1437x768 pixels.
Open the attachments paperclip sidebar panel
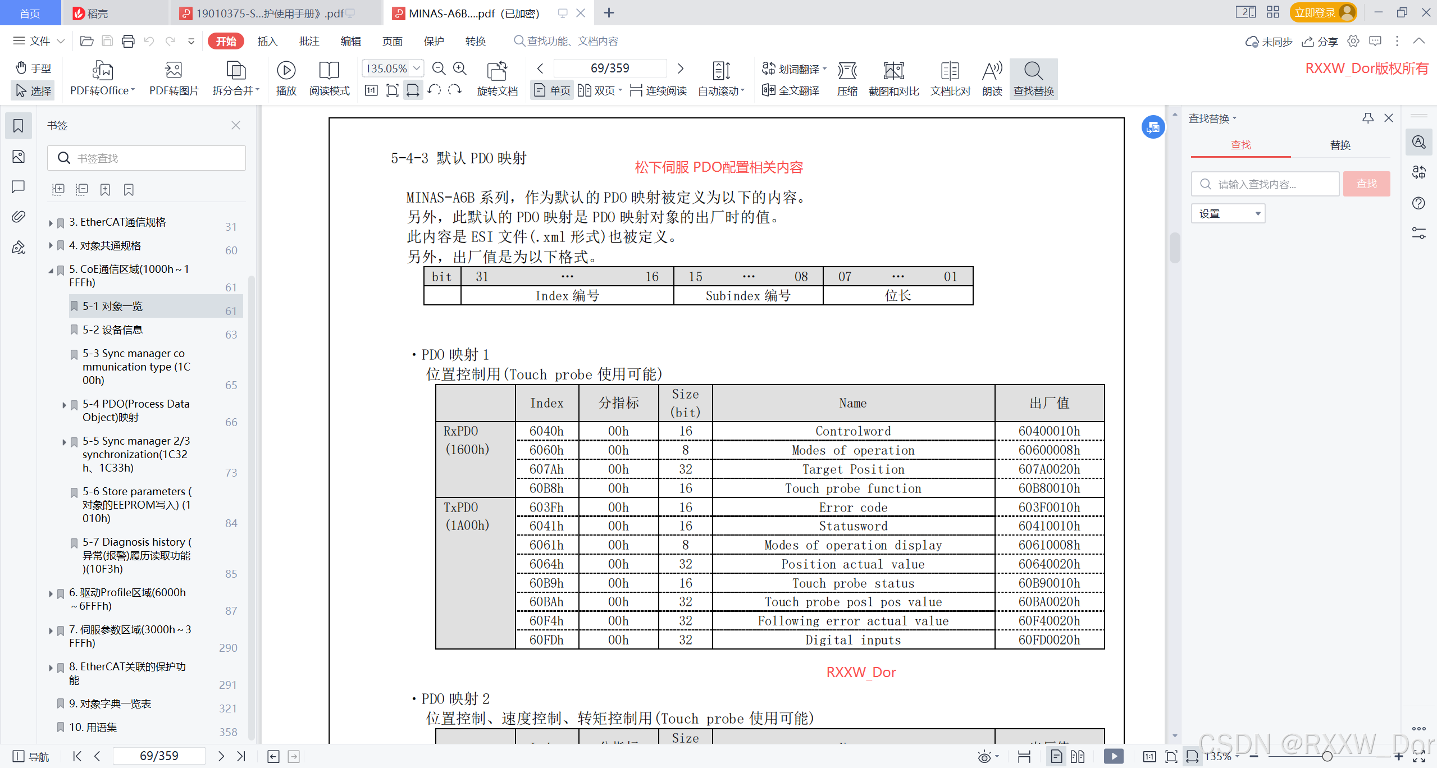click(x=19, y=217)
